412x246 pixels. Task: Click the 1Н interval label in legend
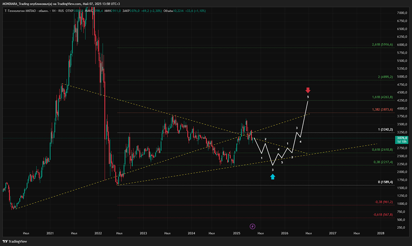(54, 11)
